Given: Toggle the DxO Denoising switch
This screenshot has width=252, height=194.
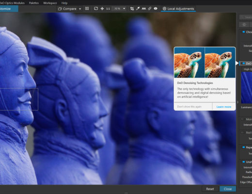Looking at the screenshot, I should 243,64.
